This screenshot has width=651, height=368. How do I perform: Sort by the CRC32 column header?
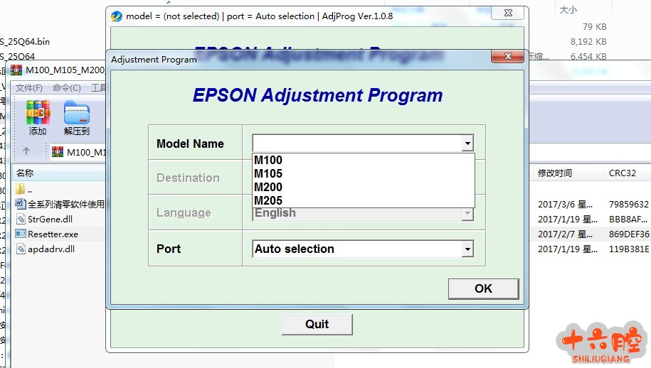622,173
